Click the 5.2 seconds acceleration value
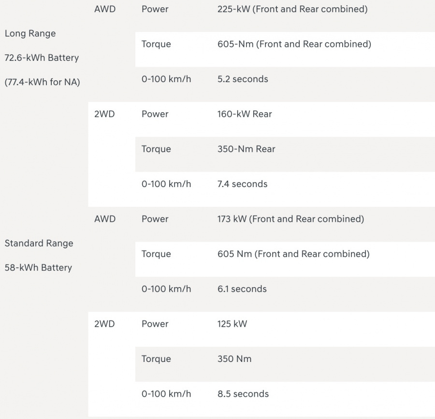The width and height of the screenshot is (435, 419). tap(243, 79)
